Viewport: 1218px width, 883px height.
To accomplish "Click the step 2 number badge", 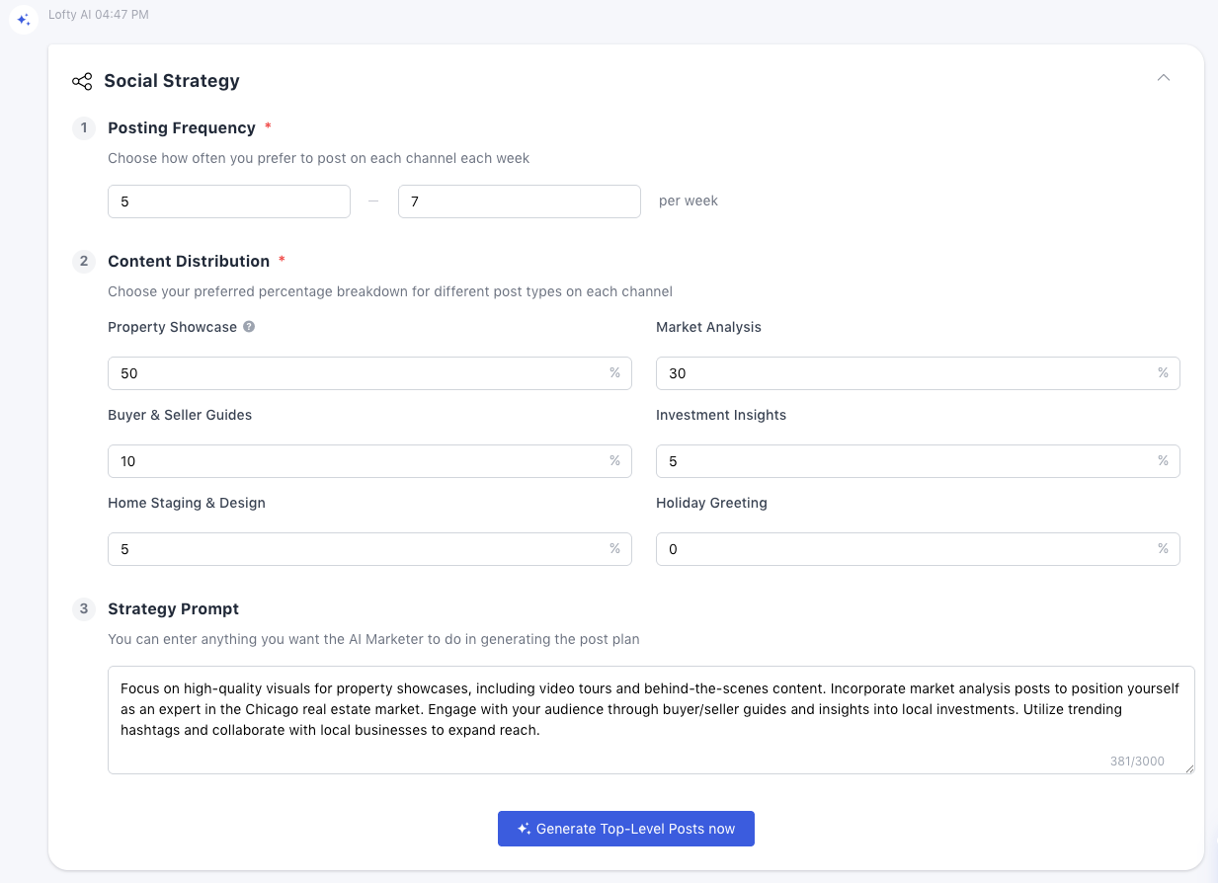I will 84,262.
